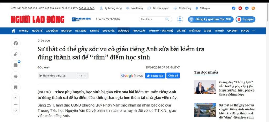Open the user account profile icon
Viewport: 269px width, 122px height.
pos(180,19)
